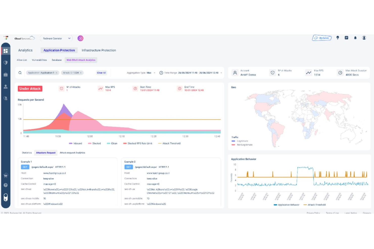Open the Dashboard panel from the sidebar

coord(6,50)
